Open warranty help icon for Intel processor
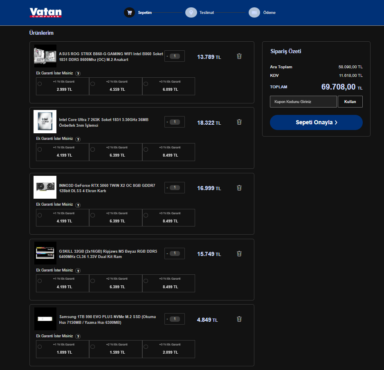This screenshot has height=370, width=384. point(78,139)
